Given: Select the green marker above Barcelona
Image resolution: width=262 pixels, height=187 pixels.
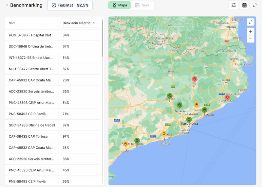Looking at the screenshot, I should pyautogui.click(x=189, y=120).
